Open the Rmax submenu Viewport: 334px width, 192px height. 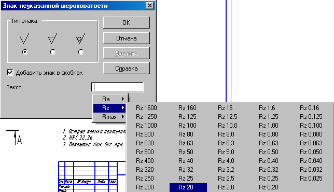point(110,117)
